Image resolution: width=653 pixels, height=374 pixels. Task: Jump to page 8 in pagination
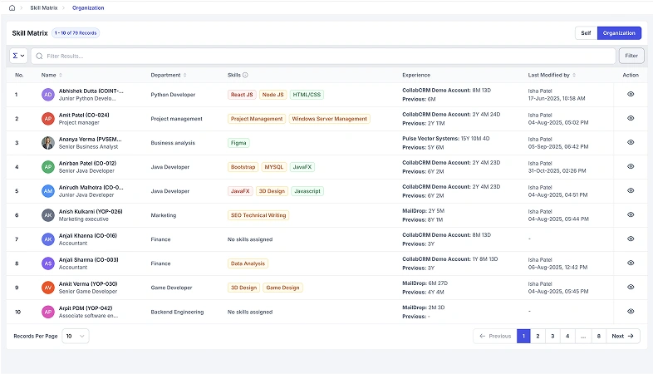click(x=598, y=336)
